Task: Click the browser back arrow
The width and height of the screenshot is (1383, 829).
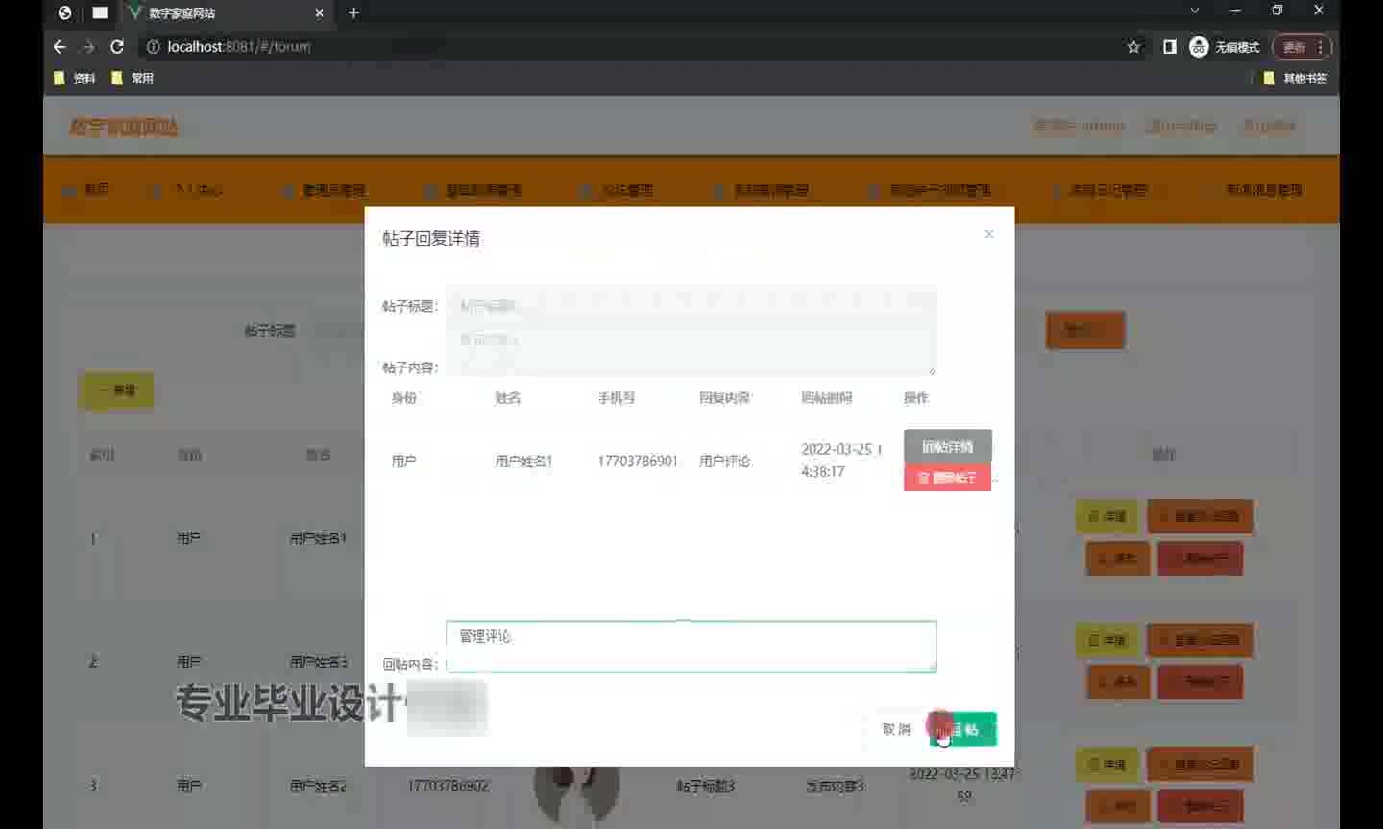Action: click(x=60, y=46)
